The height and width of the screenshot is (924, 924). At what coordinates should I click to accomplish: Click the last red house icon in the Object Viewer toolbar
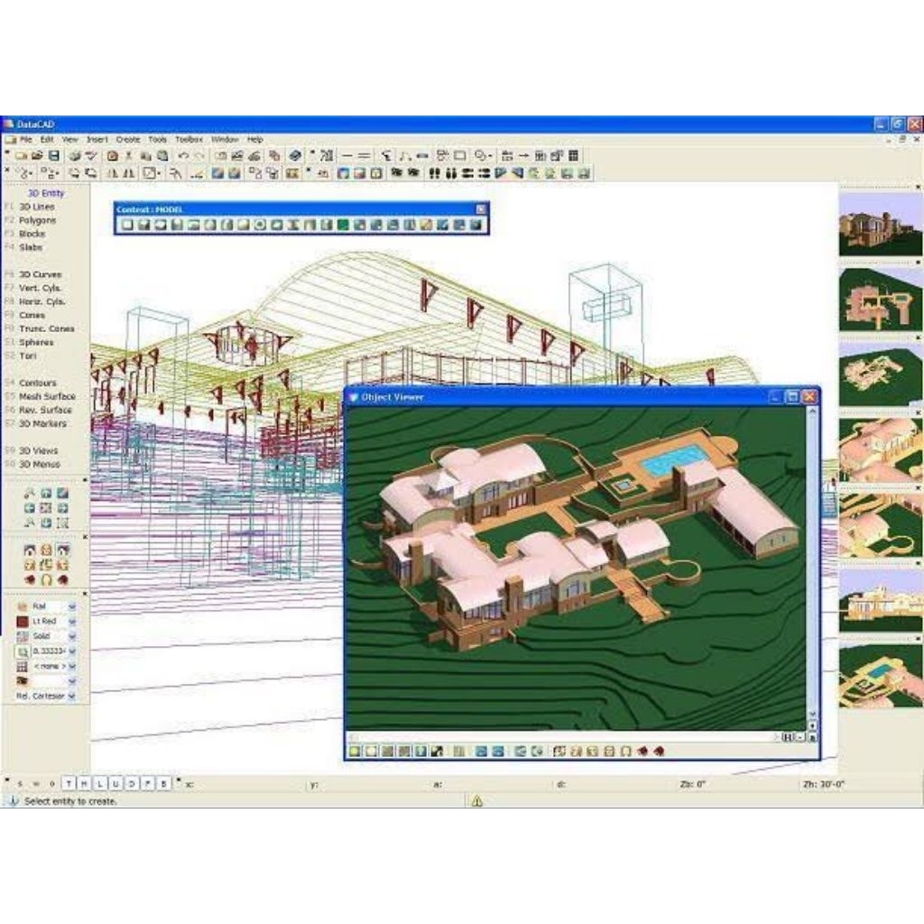[x=659, y=752]
